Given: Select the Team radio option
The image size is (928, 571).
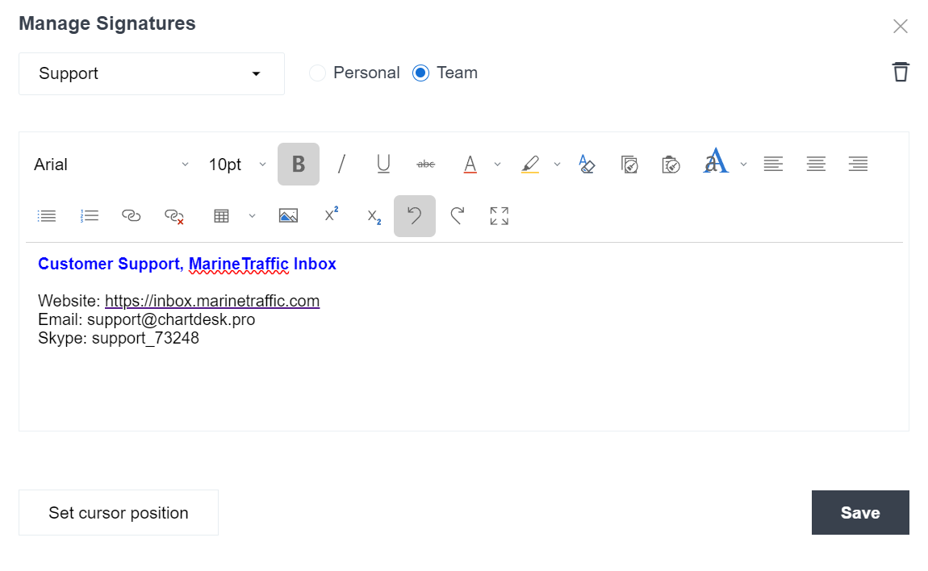Looking at the screenshot, I should [420, 73].
